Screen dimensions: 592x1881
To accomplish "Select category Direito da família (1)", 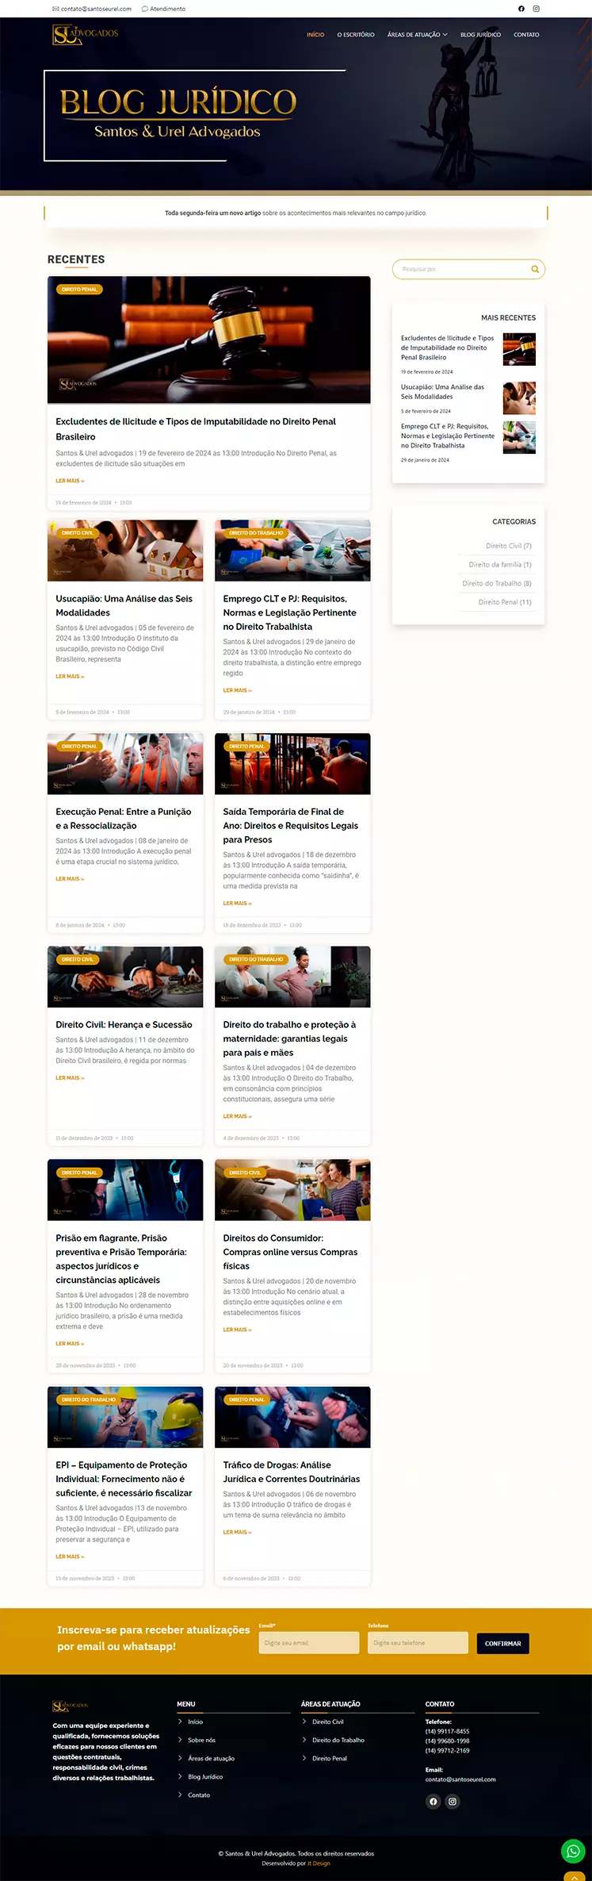I will [500, 565].
